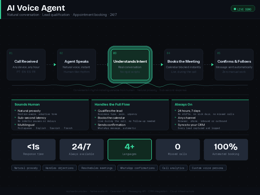Viewport: 260px width, 195px height.
Task: Click the Multilingual bullet item
Action: pos(26,125)
